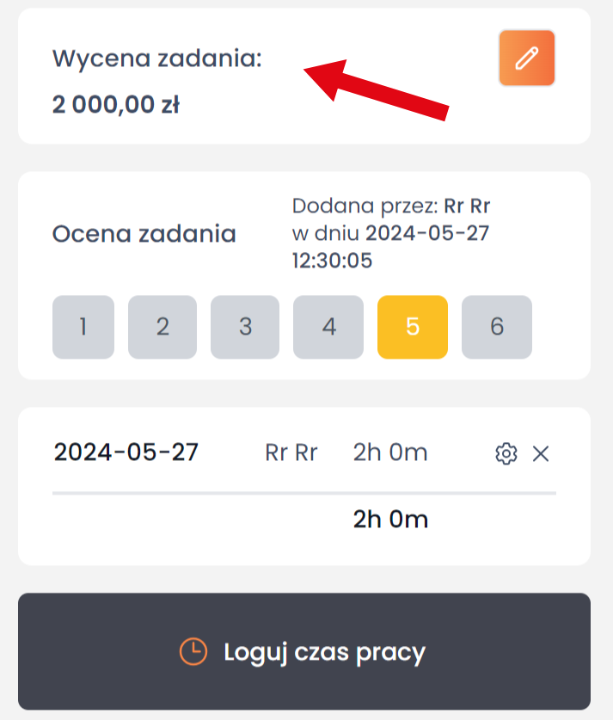Click the 2h 0m entry duration

pyautogui.click(x=390, y=452)
